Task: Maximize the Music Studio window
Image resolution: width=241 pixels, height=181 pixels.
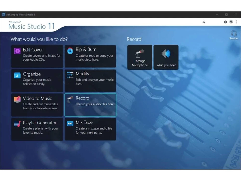Action: (226, 15)
